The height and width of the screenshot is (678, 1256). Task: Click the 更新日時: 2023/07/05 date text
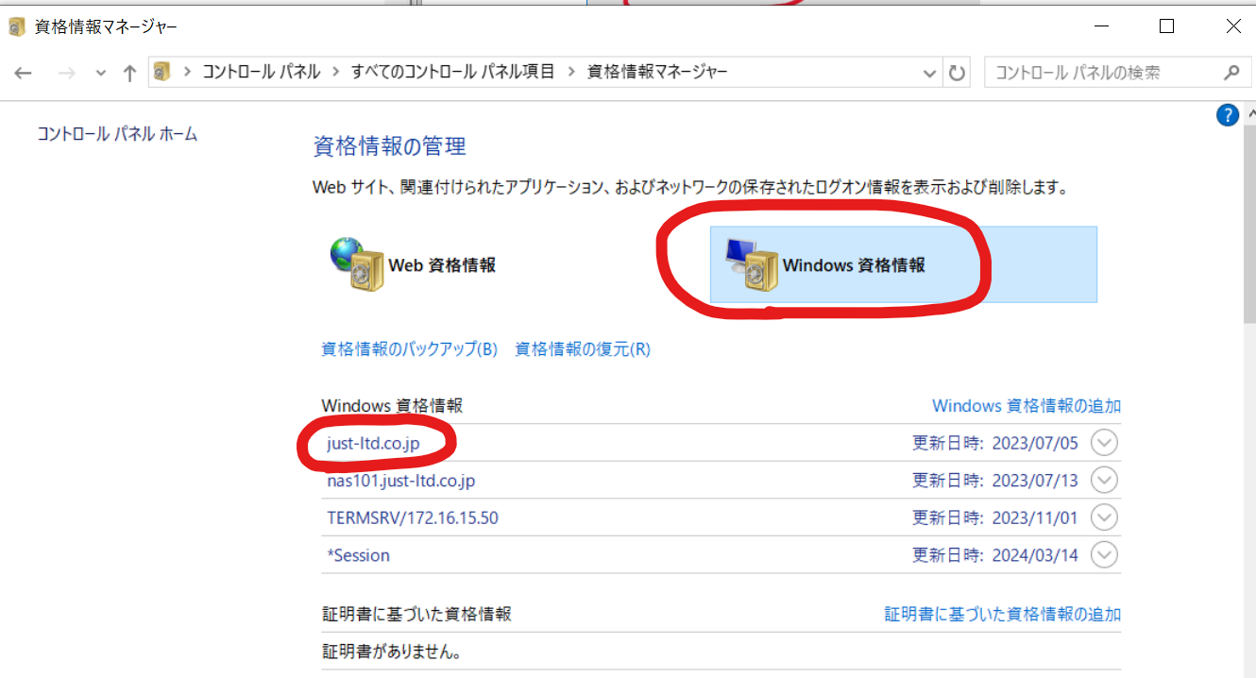(x=994, y=443)
